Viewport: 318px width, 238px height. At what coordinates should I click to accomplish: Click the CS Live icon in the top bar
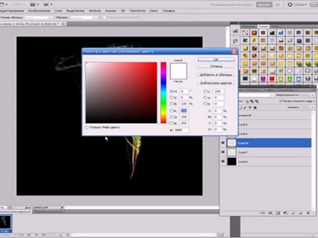pyautogui.click(x=290, y=4)
